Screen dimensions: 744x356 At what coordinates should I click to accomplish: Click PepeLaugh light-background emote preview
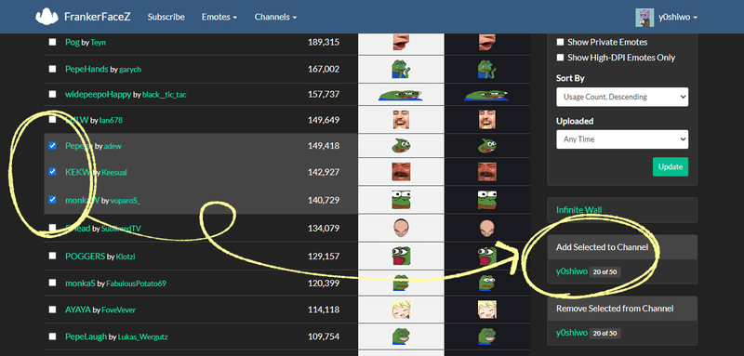point(401,336)
